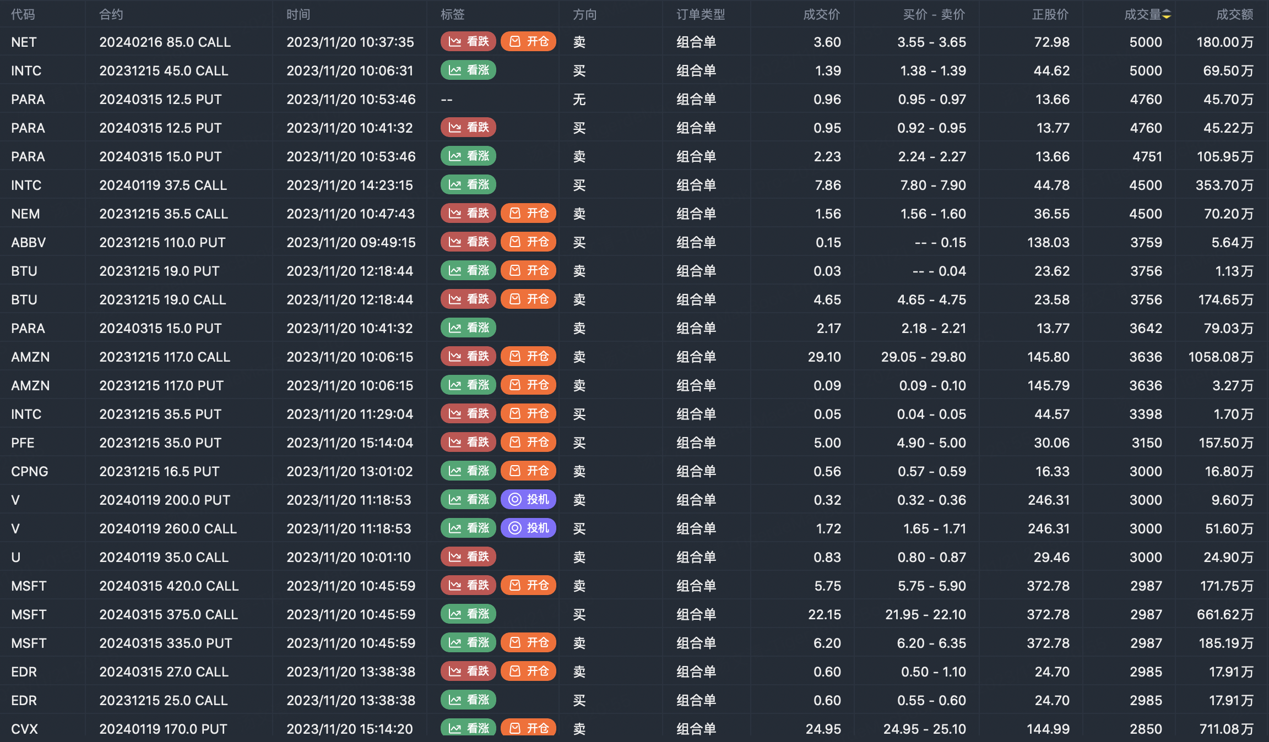The width and height of the screenshot is (1269, 742).
Task: Click the 代码 column header
Action: tap(23, 15)
